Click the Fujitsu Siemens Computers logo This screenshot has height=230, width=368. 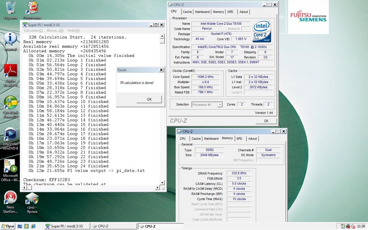coord(308,17)
